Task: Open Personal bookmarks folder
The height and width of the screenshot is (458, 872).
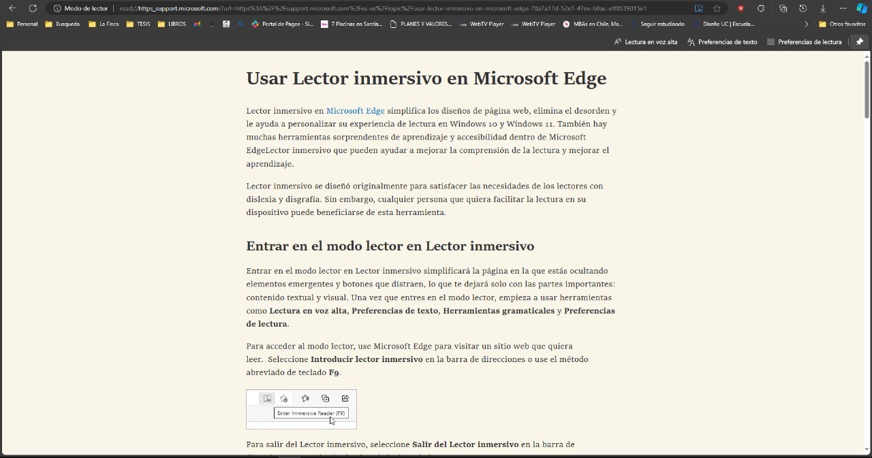Action: [22, 24]
